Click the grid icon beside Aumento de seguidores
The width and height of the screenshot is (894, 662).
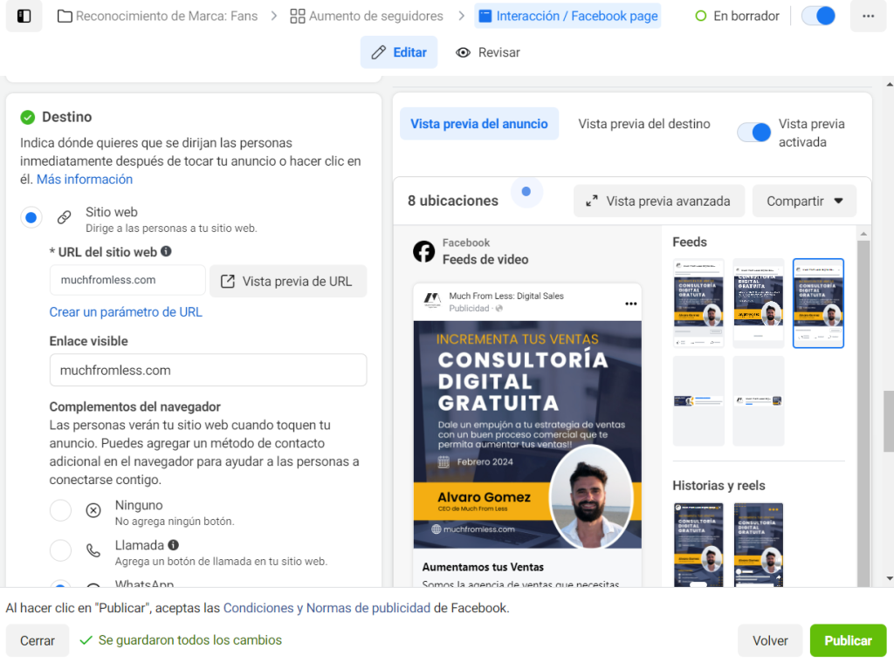coord(297,16)
